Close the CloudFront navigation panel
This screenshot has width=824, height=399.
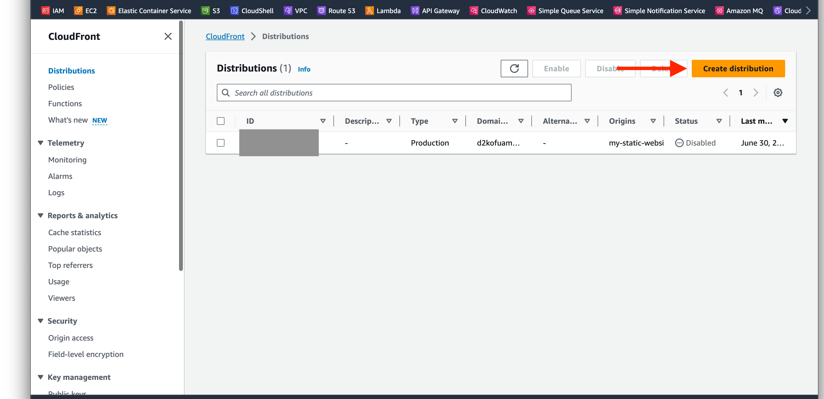[x=168, y=36]
